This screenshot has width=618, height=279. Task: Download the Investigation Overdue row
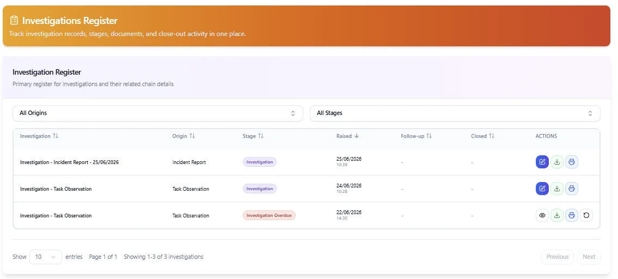point(557,215)
